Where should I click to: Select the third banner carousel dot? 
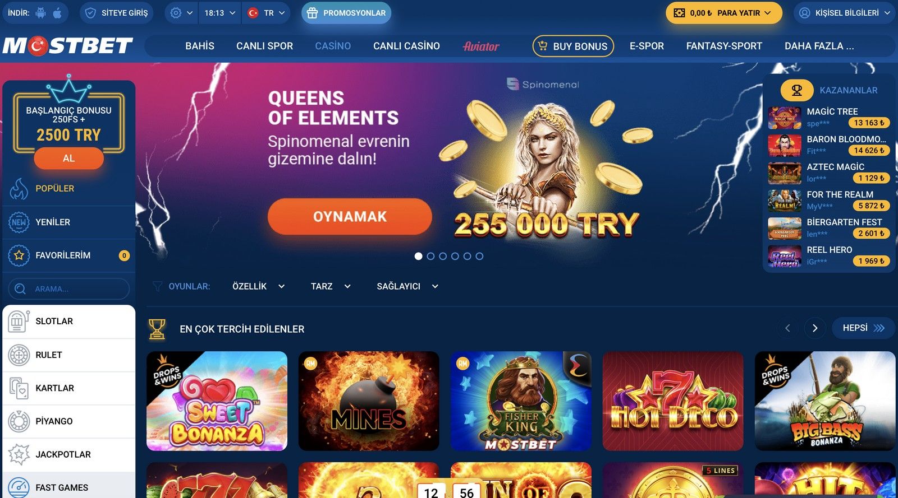443,256
